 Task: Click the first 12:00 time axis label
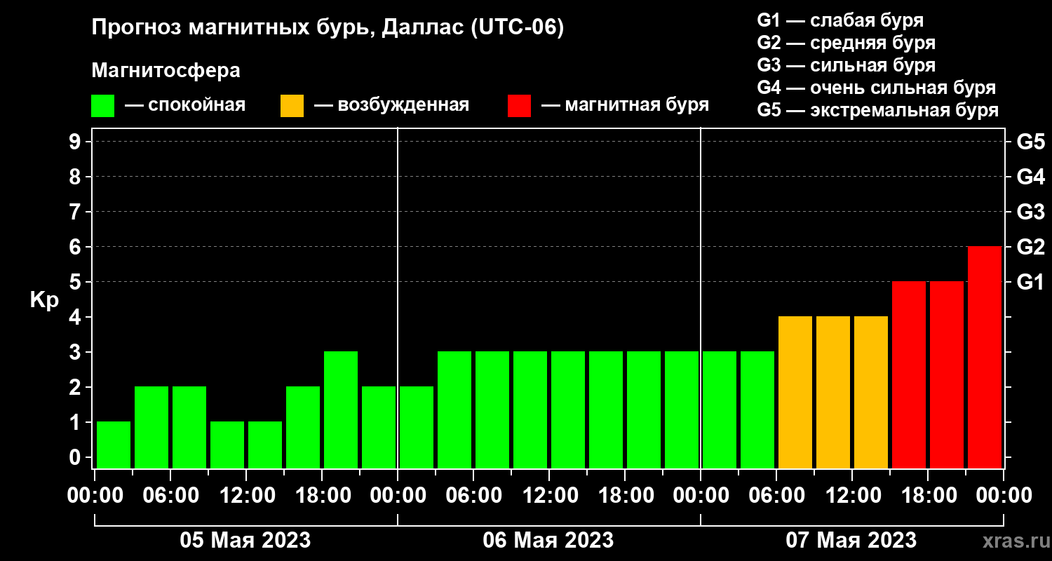click(x=245, y=496)
